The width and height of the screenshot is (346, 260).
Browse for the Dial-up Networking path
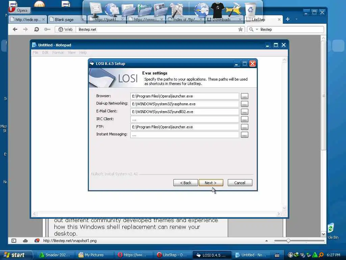(244, 104)
